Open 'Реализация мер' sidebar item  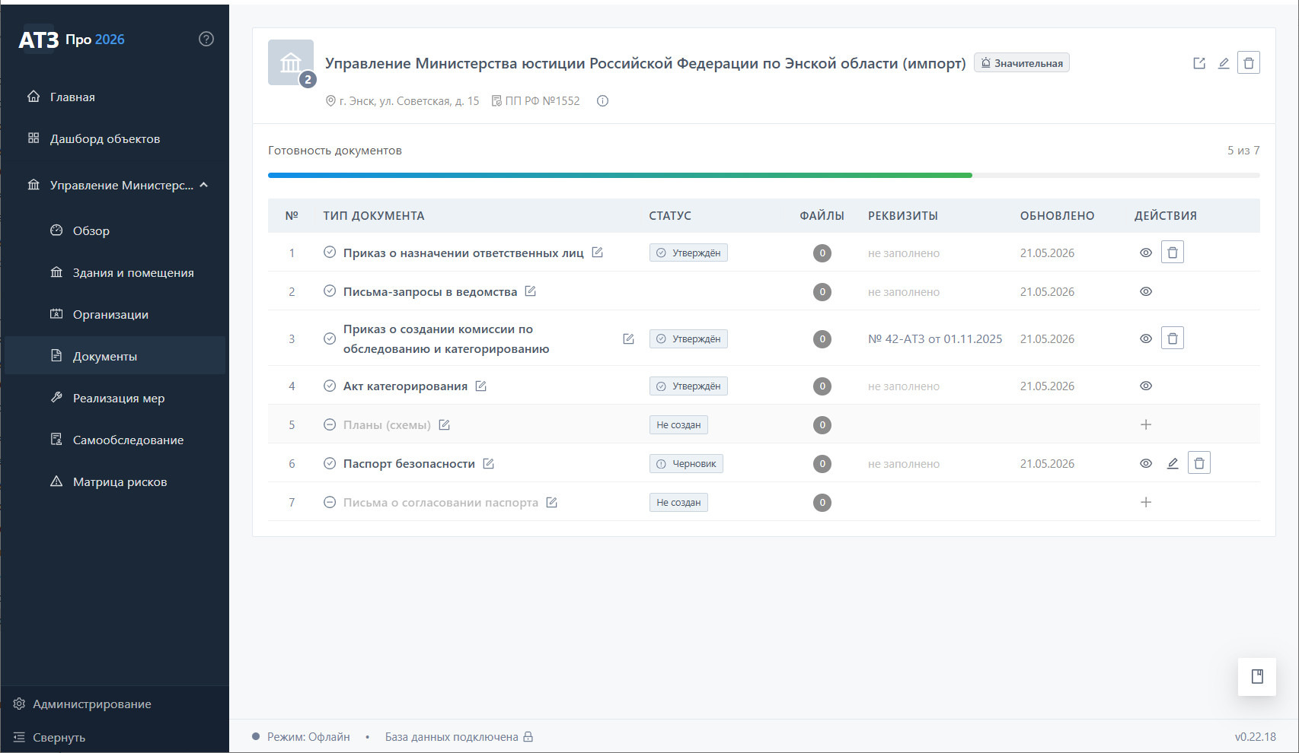115,398
